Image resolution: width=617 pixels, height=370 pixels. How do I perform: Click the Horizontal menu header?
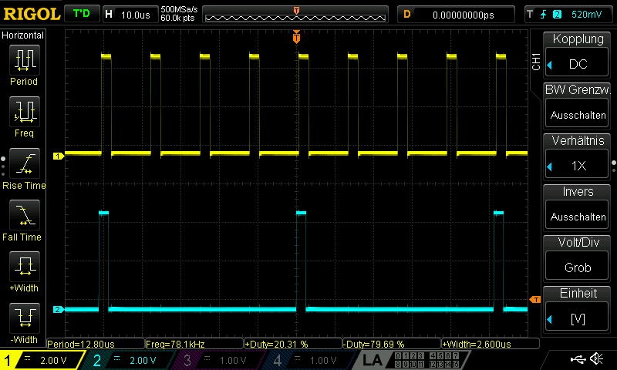coord(23,35)
